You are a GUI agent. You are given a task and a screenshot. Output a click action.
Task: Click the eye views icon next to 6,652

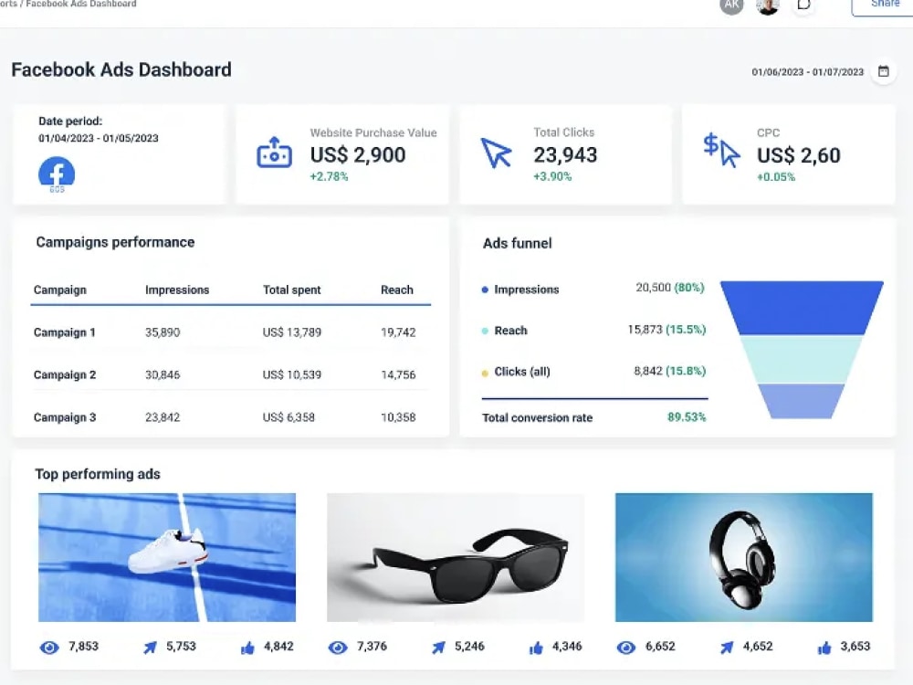tap(626, 648)
